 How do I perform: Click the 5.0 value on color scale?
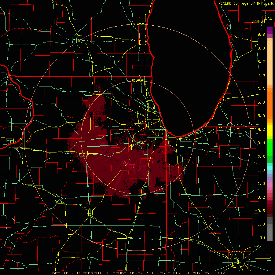(x=261, y=116)
